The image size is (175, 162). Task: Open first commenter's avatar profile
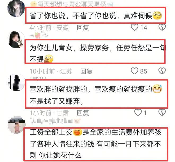(x=16, y=8)
